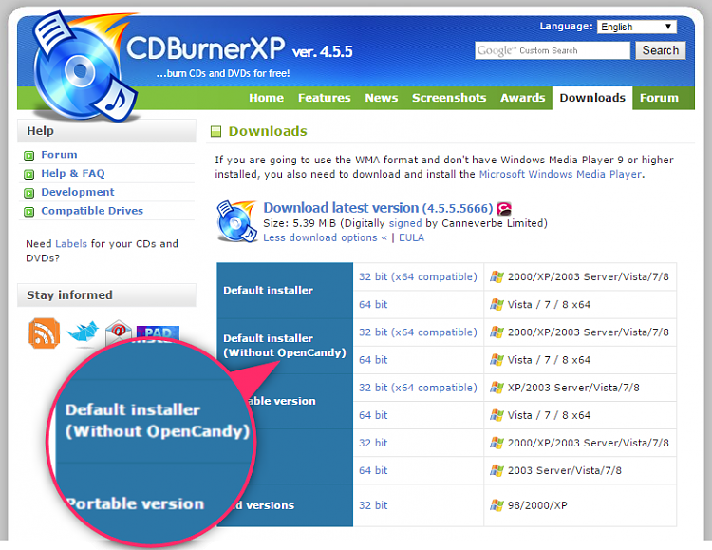Screen dimensions: 712x550
Task: Collapse options via Less download options link
Action: point(325,237)
